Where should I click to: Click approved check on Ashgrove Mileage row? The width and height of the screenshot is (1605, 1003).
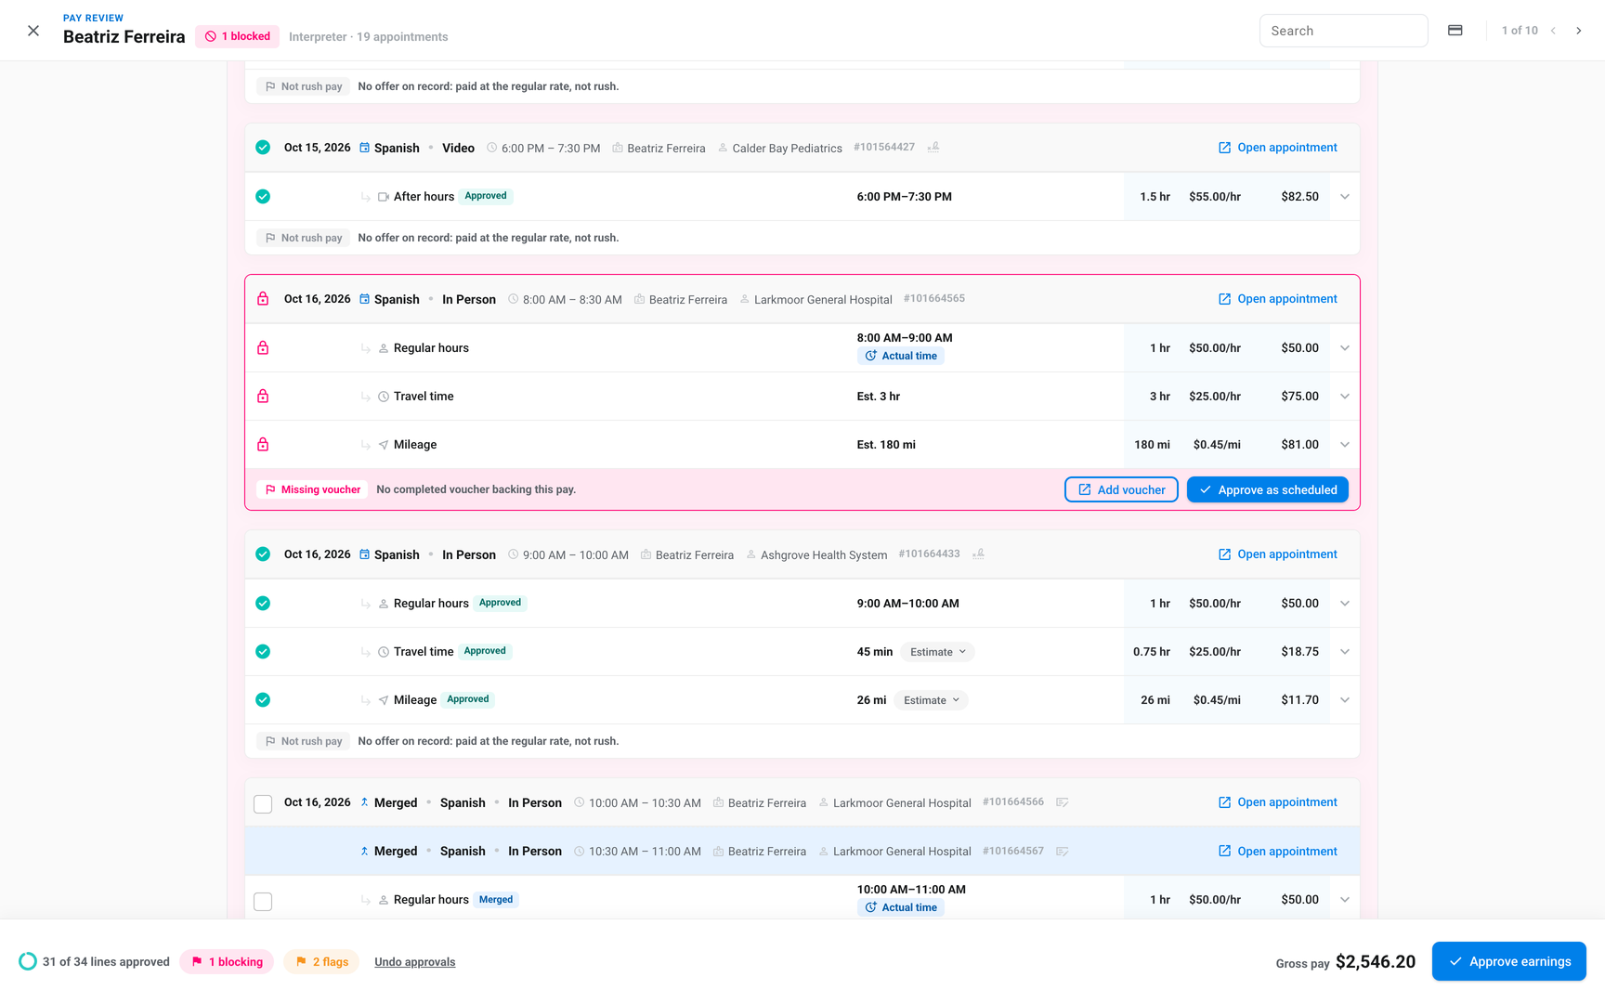(x=263, y=700)
